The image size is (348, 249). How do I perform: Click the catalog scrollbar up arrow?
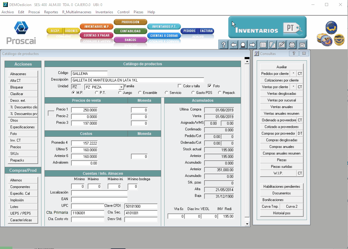[247, 62]
